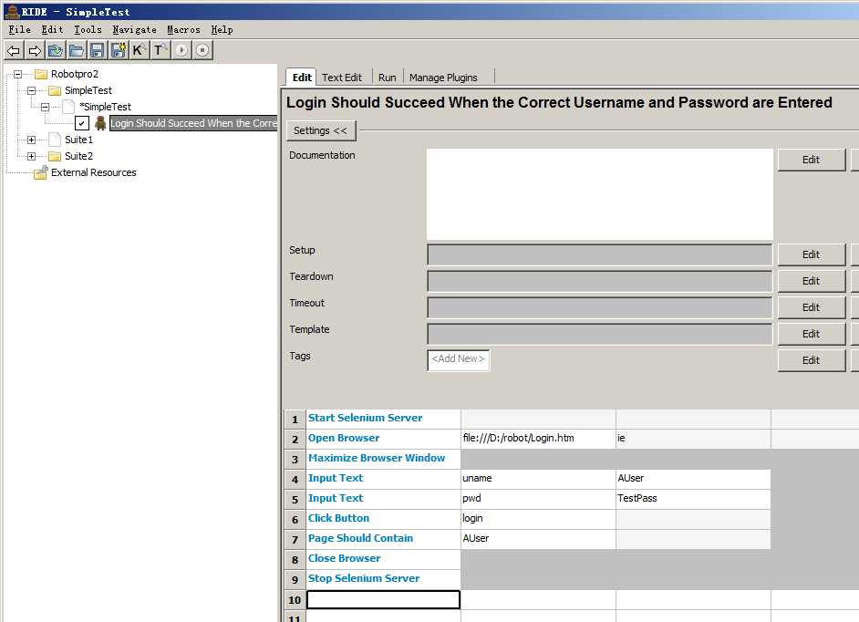The height and width of the screenshot is (622, 859).
Task: Open the Navigate menu
Action: [134, 29]
